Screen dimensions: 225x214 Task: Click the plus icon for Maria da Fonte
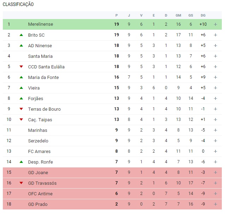215,77
